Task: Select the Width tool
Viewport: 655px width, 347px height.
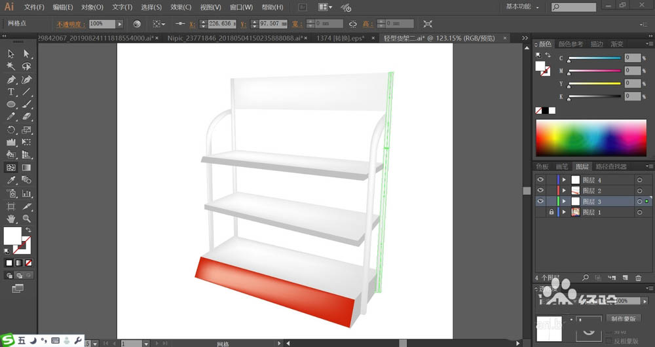Action: [x=11, y=142]
